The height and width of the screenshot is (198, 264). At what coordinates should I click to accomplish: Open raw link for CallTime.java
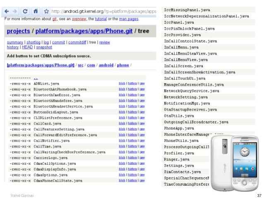pos(142,146)
